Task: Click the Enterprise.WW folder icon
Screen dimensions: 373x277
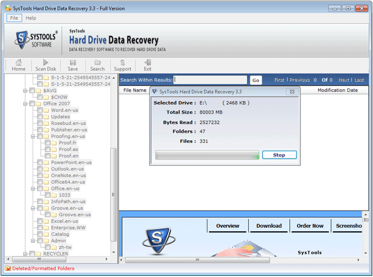Action: [x=46, y=228]
